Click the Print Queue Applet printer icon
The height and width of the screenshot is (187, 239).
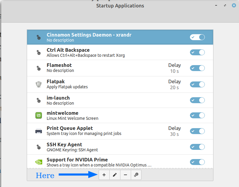click(39, 131)
